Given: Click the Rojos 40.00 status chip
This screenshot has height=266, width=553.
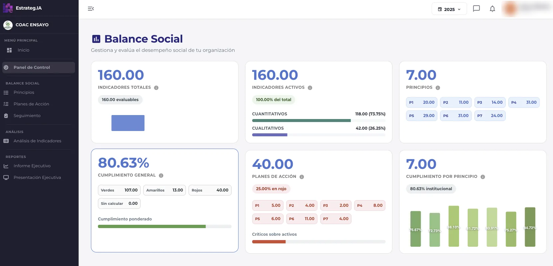Looking at the screenshot, I should (210, 190).
